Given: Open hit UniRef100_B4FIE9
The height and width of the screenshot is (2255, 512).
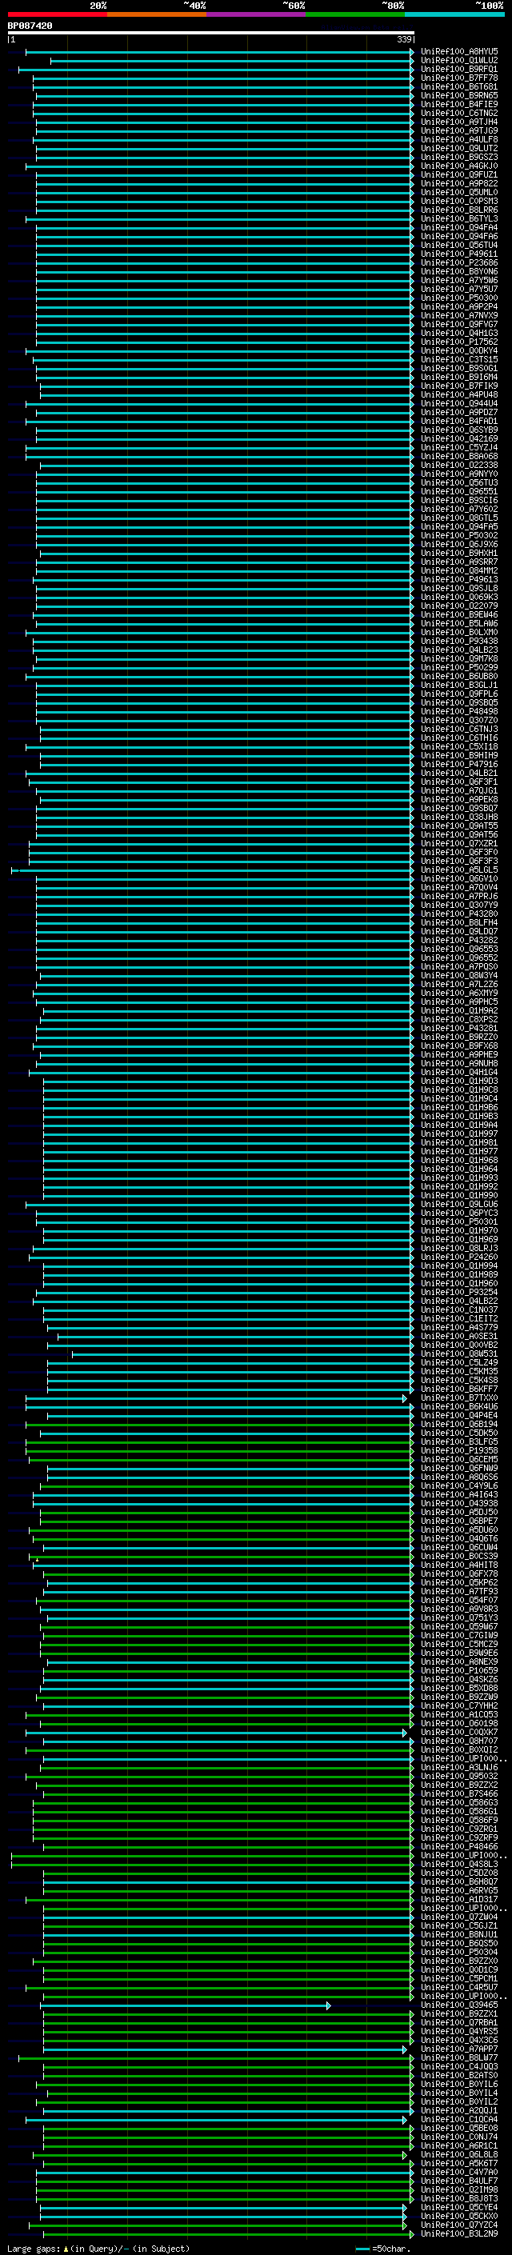Looking at the screenshot, I should click(459, 104).
